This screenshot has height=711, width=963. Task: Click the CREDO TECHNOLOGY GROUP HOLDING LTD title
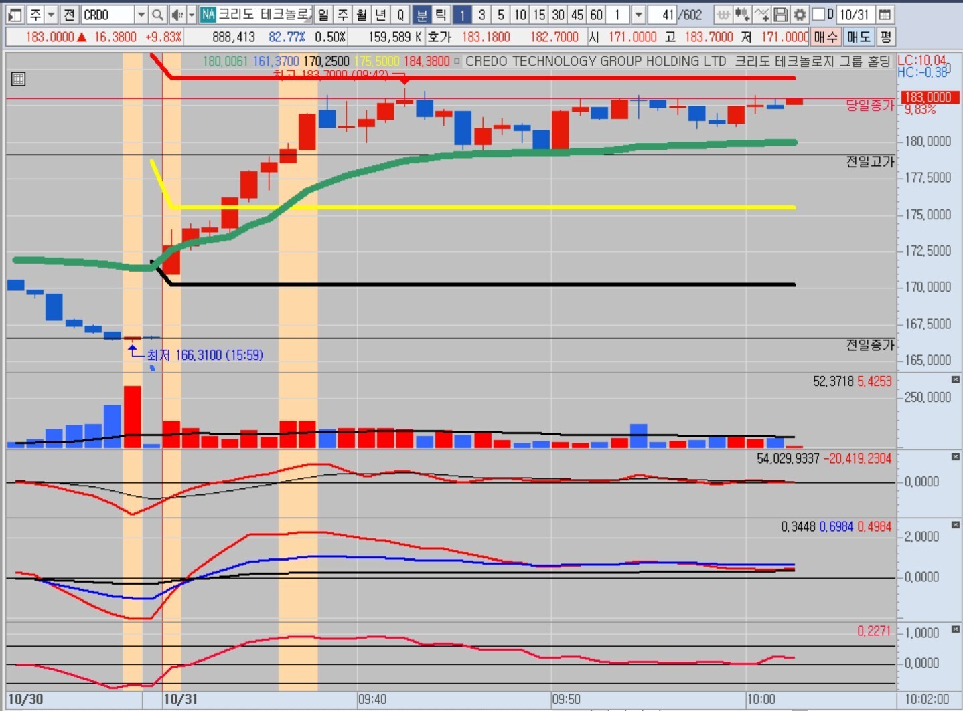pos(596,62)
